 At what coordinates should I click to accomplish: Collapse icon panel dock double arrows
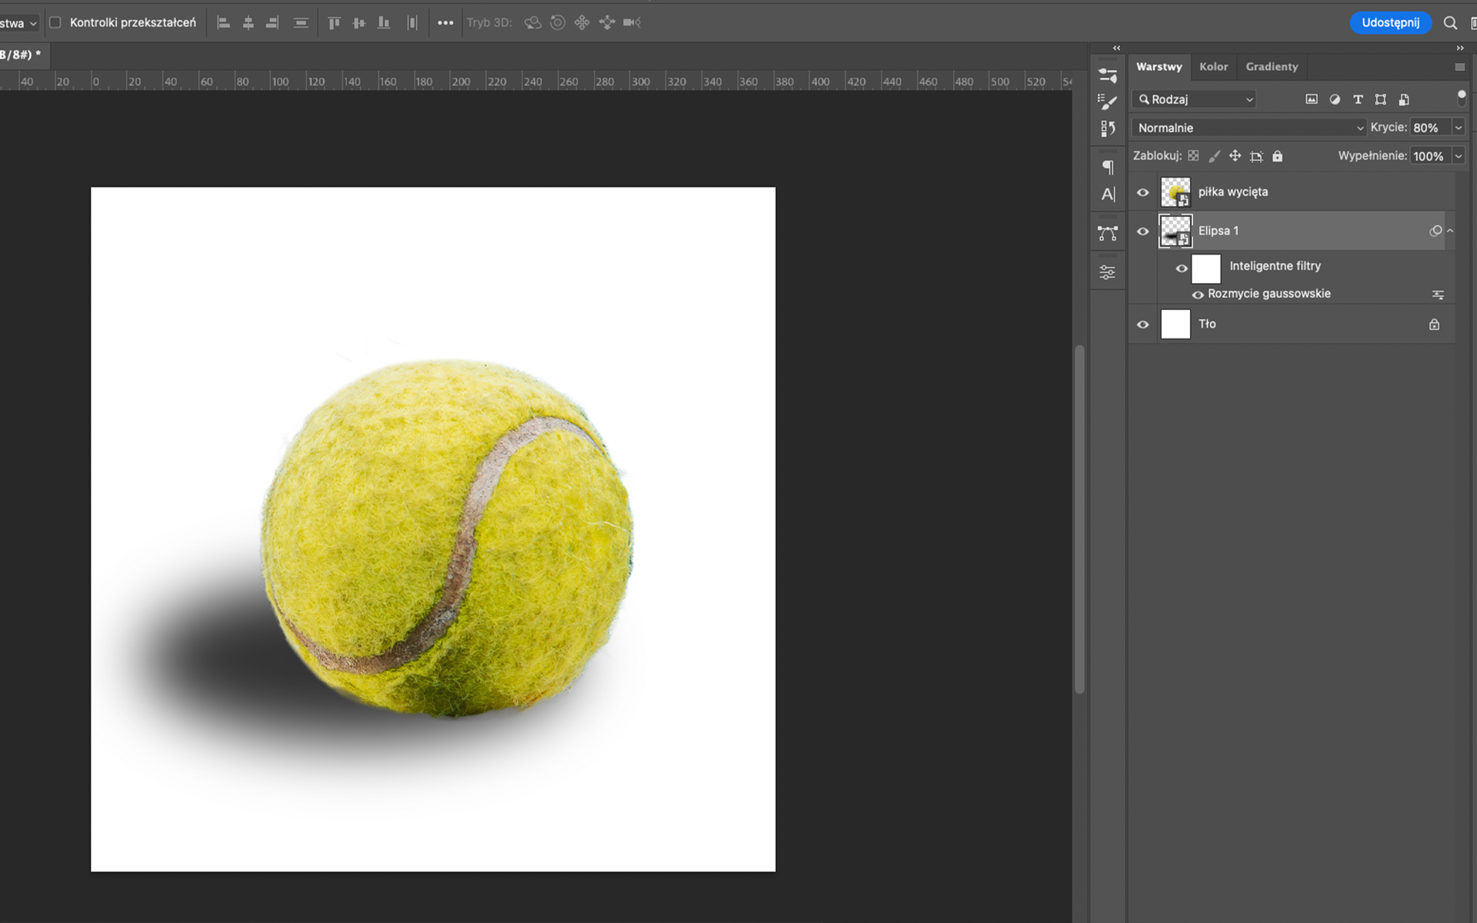point(1116,48)
